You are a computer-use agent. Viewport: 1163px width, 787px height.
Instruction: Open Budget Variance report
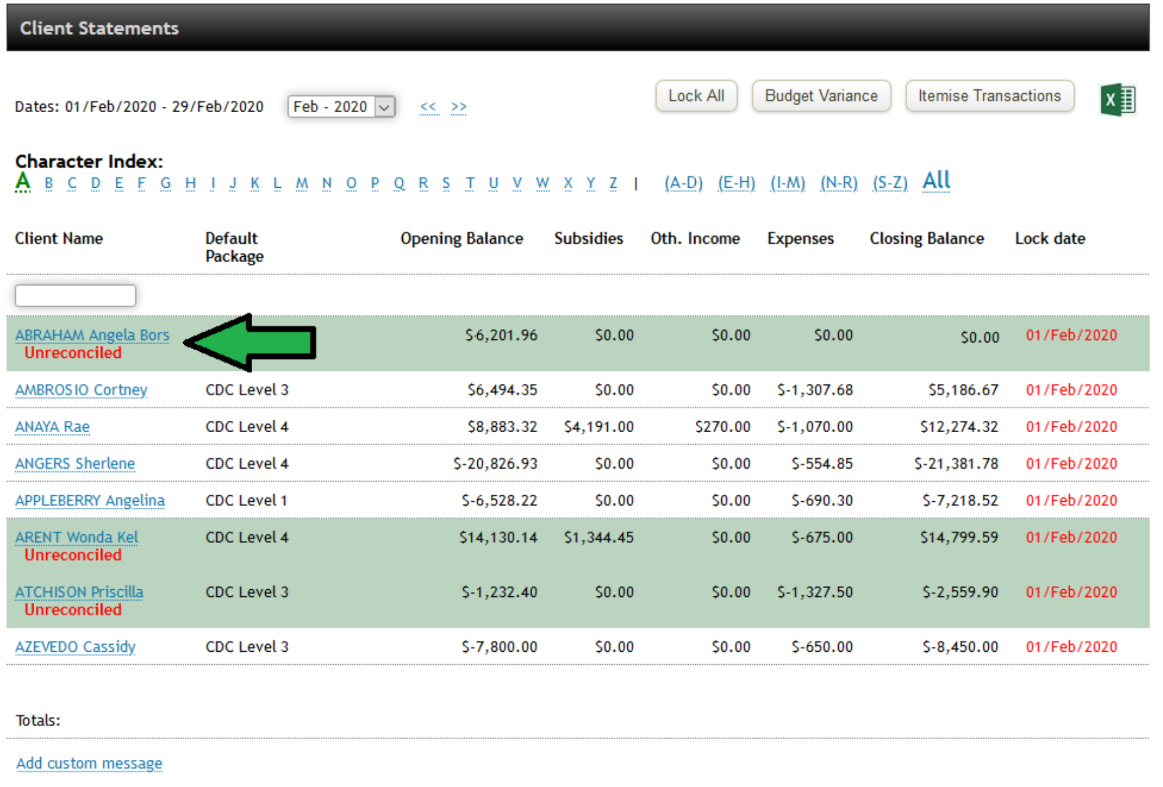(821, 96)
